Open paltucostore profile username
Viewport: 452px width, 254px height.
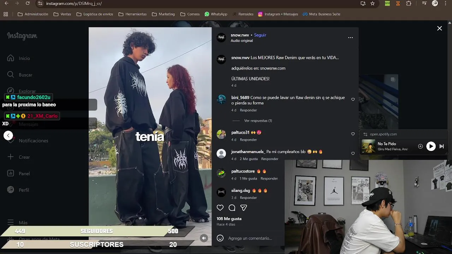coord(243,171)
